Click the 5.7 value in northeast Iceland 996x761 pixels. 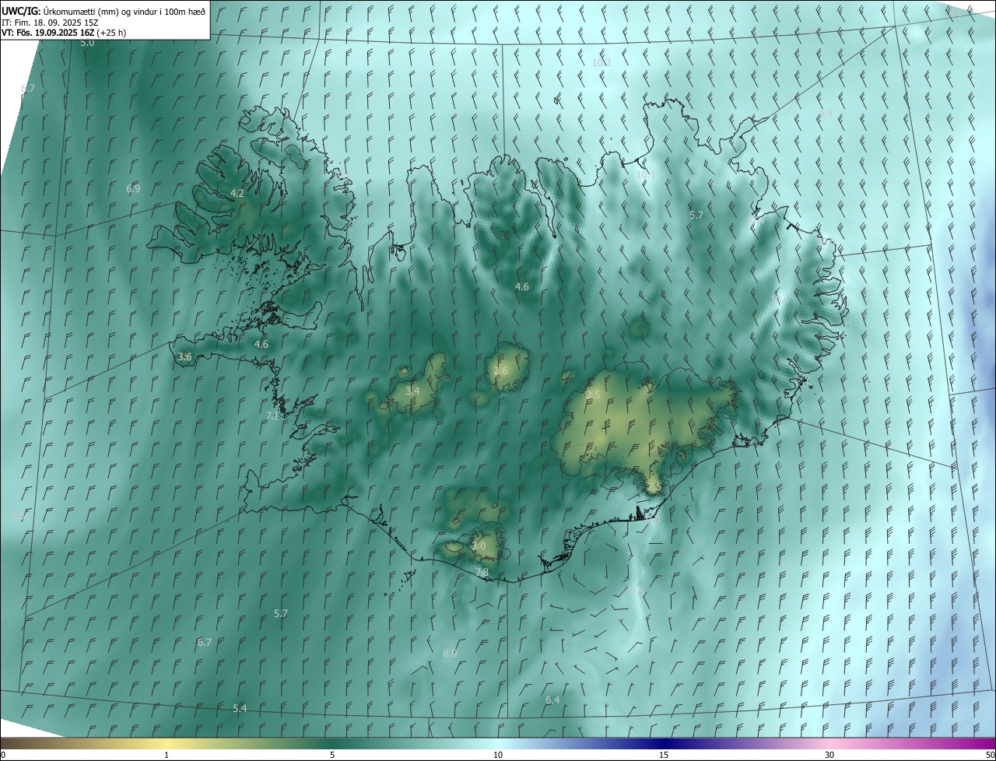point(696,215)
